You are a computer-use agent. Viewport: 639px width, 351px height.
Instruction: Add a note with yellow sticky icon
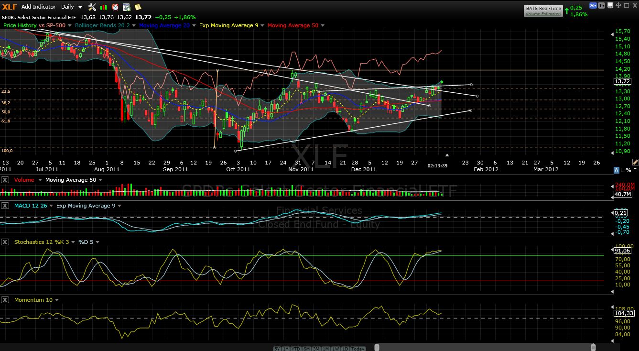point(138,7)
